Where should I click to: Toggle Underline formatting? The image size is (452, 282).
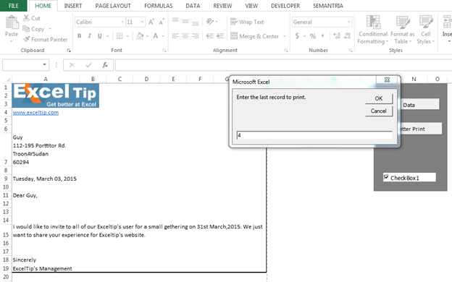tap(100, 36)
